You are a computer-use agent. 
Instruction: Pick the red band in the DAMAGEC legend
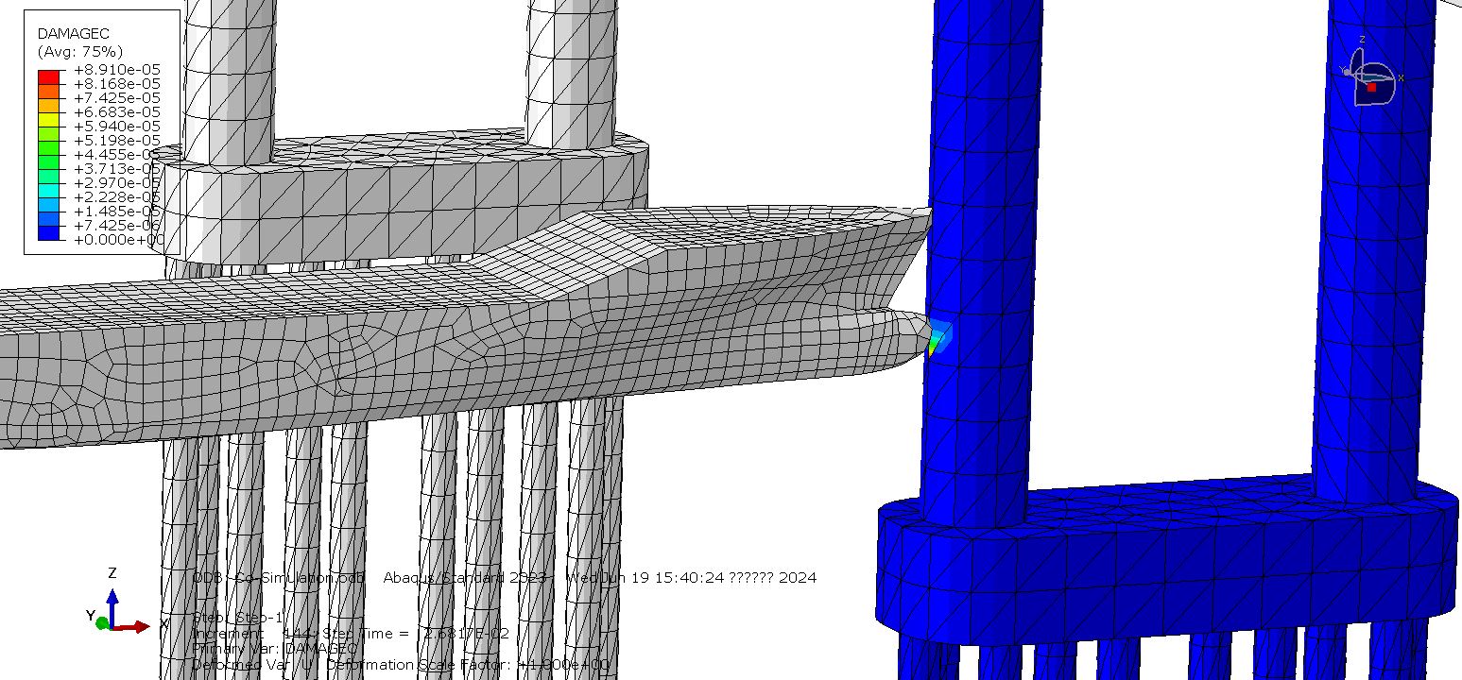(48, 76)
